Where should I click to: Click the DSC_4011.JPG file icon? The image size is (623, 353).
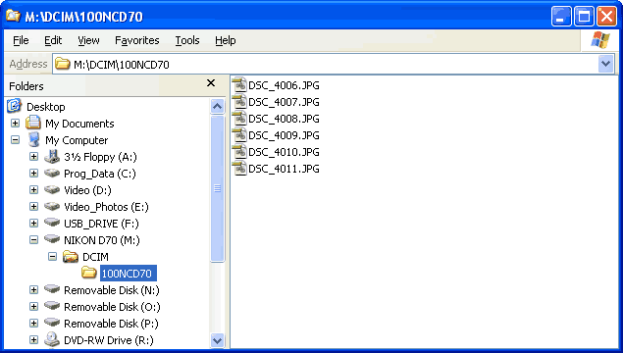[x=239, y=169]
